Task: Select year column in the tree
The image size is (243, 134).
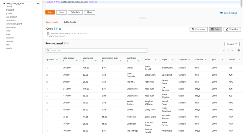Action: click(7, 44)
